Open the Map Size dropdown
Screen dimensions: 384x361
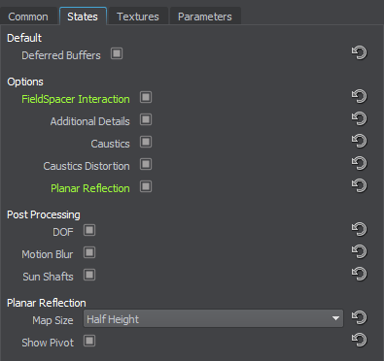click(213, 318)
